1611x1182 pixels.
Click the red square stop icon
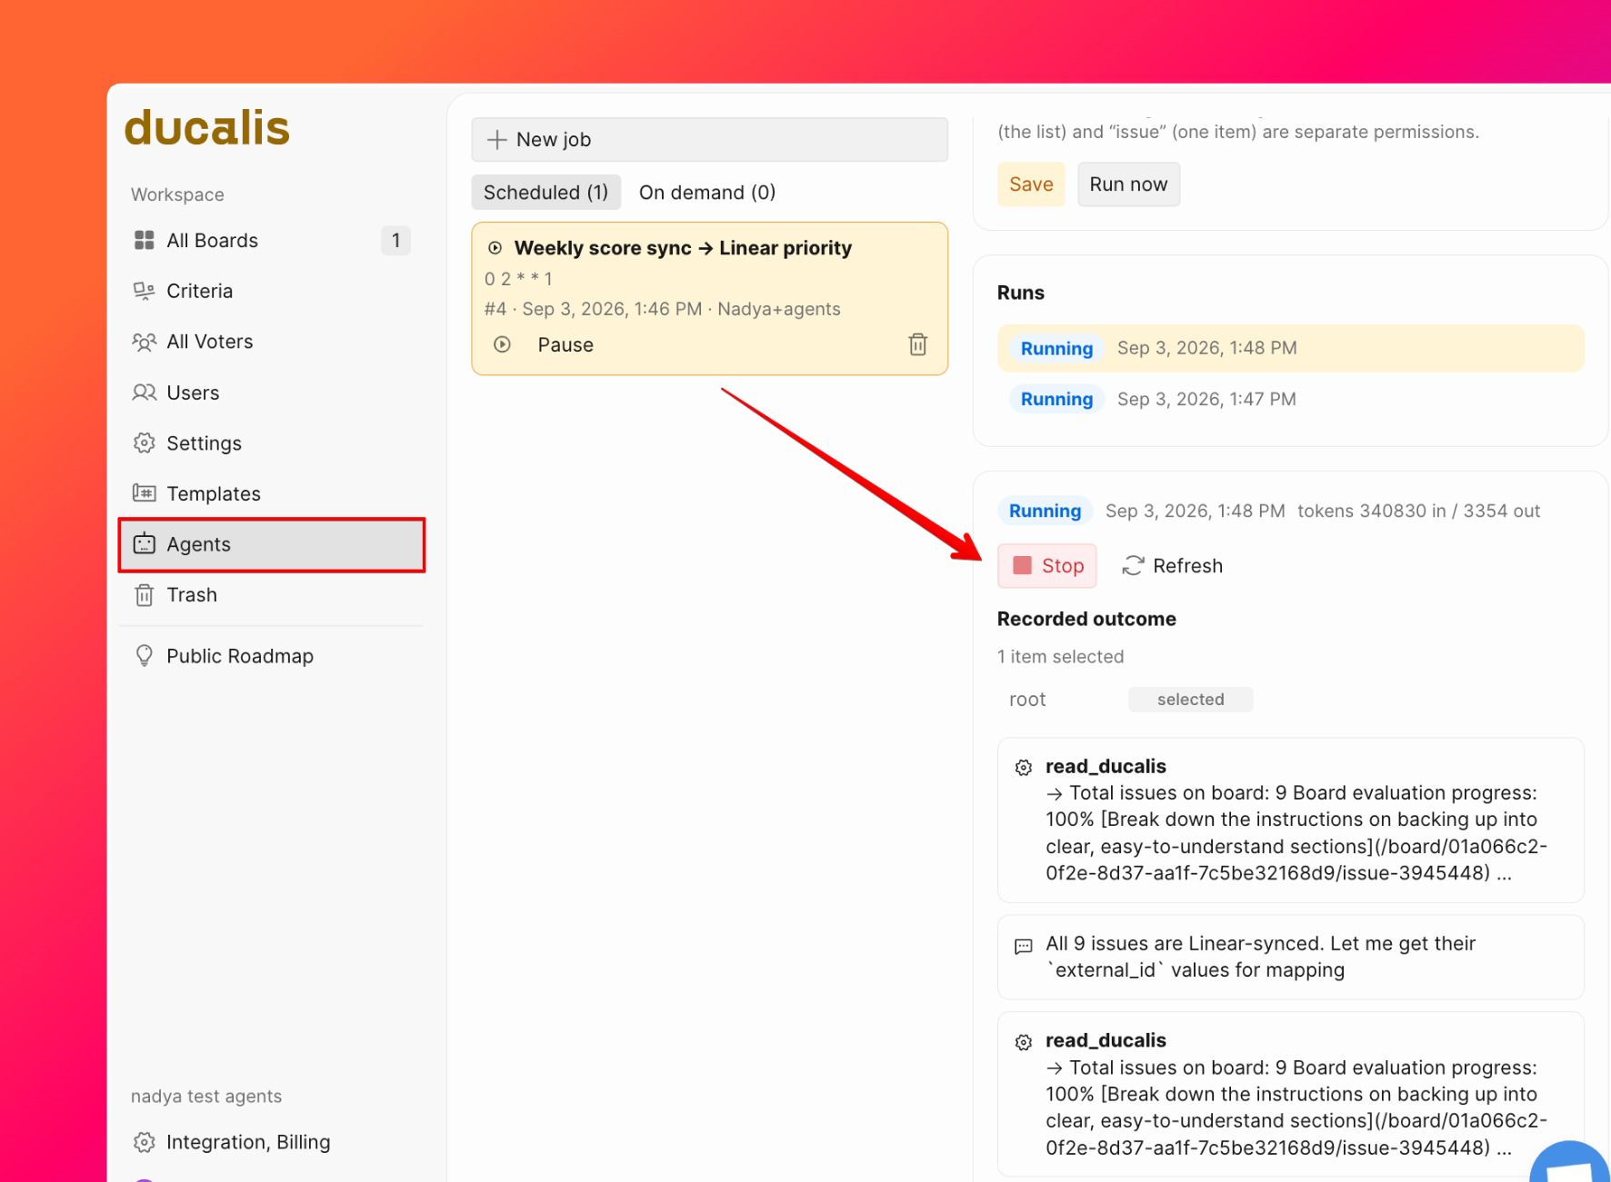coord(1023,565)
